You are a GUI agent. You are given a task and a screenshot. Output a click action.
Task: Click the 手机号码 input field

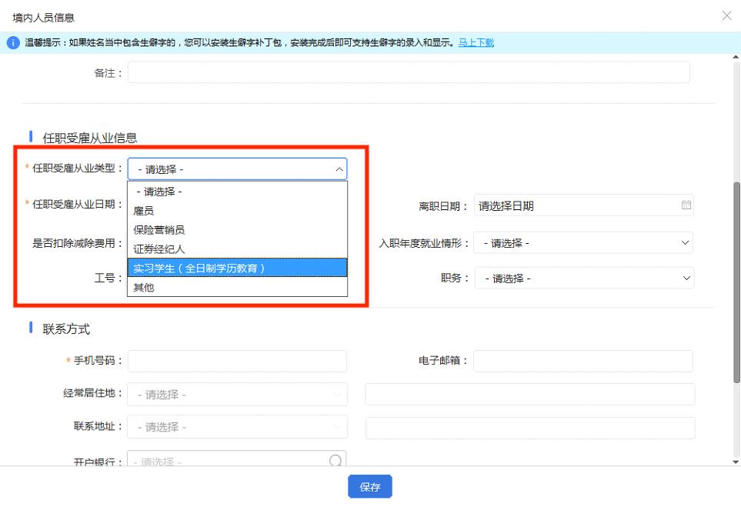coord(237,361)
